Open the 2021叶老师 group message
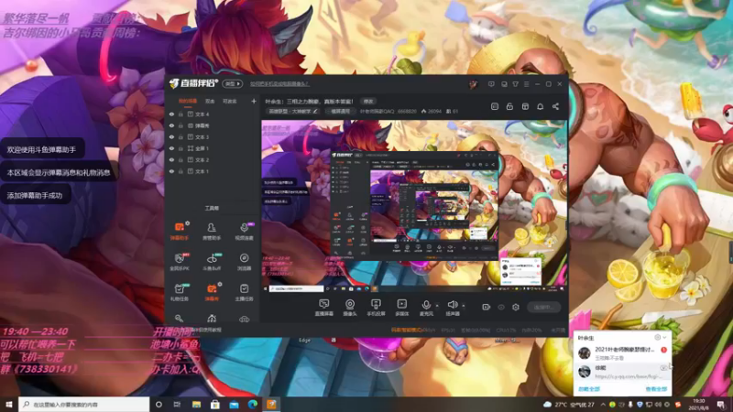This screenshot has height=412, width=733. [623, 353]
